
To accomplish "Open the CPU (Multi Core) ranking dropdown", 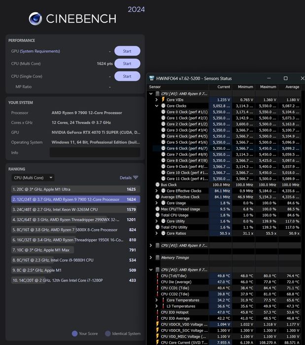I will coord(33,178).
